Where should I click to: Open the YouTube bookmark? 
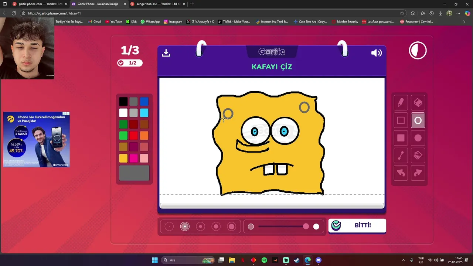click(x=113, y=22)
